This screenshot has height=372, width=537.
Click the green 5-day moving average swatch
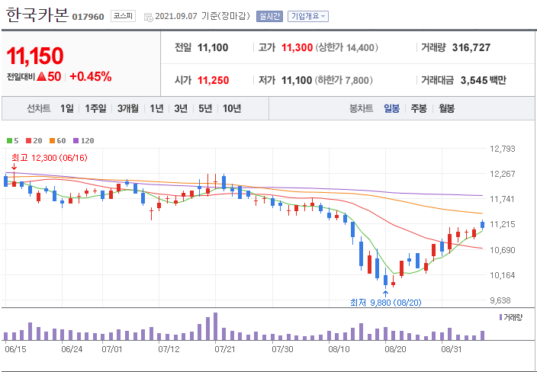point(10,141)
